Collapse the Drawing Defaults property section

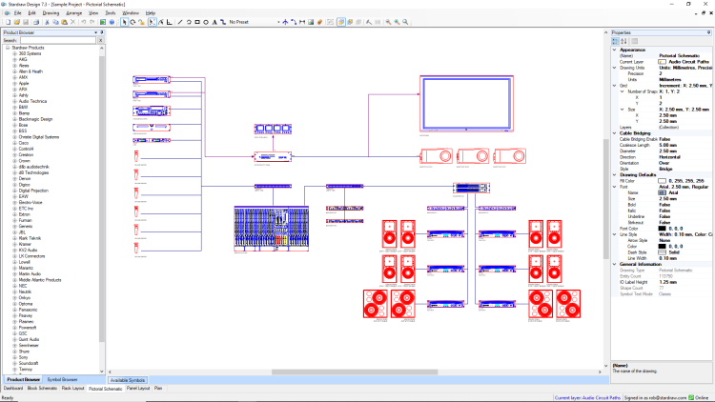615,174
